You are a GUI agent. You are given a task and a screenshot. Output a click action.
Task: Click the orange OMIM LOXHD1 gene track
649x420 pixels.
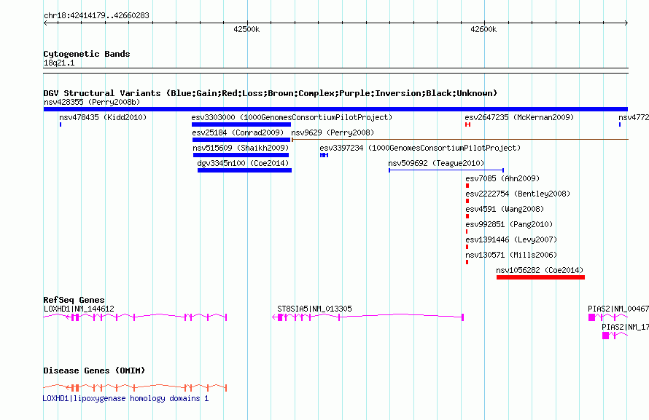click(x=135, y=388)
